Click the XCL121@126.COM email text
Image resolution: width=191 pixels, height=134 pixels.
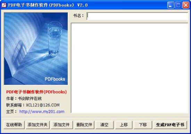click(43, 105)
